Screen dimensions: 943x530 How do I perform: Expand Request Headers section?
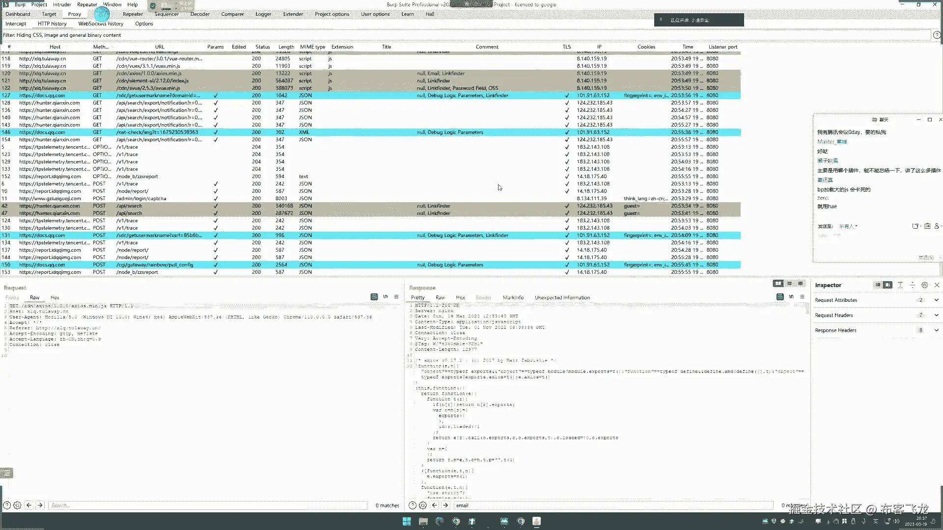[x=936, y=315]
